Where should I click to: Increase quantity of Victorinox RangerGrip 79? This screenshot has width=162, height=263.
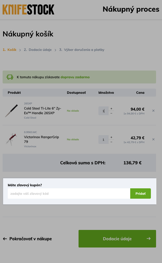tap(111, 137)
